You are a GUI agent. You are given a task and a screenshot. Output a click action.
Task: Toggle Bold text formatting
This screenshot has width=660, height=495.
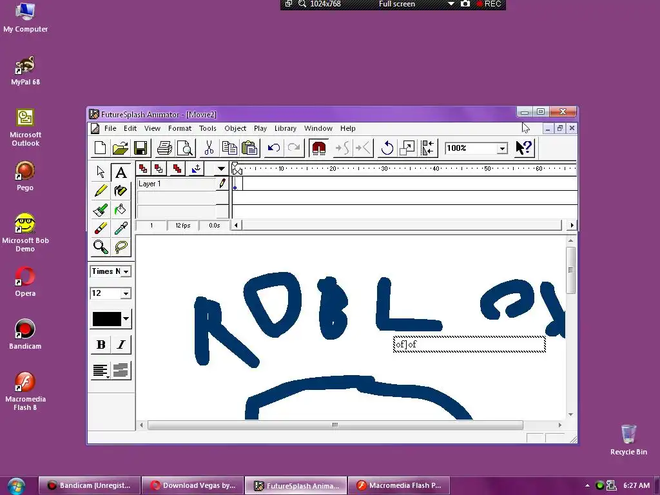[101, 344]
